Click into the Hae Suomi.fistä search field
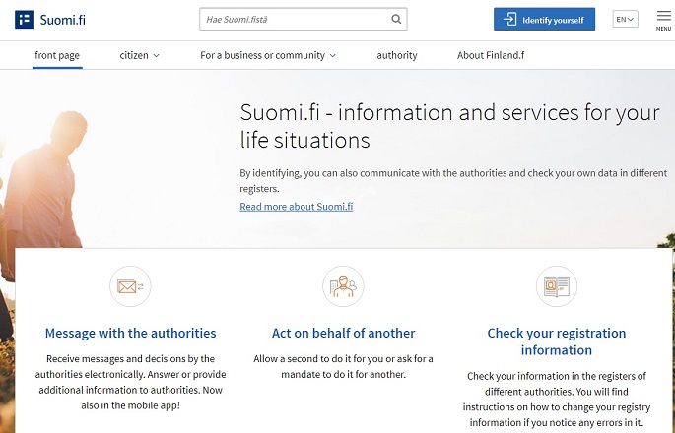This screenshot has width=675, height=433. click(x=291, y=19)
